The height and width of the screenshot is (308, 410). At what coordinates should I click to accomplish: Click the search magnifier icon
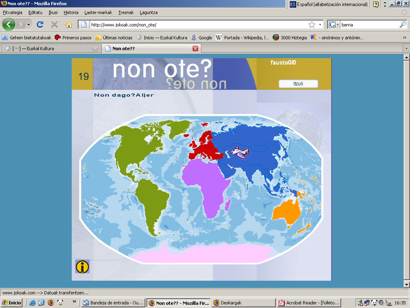click(402, 24)
